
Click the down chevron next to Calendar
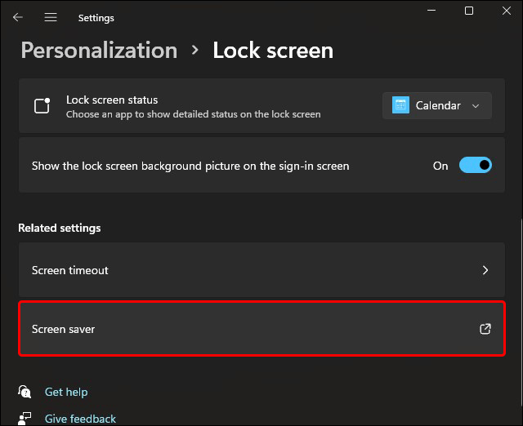click(476, 106)
